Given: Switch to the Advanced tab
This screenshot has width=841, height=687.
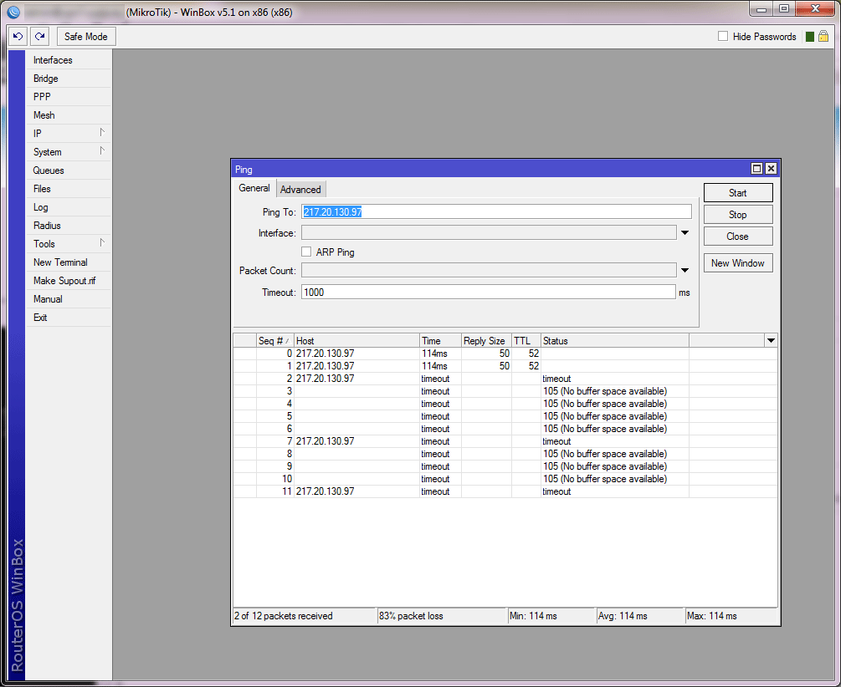Looking at the screenshot, I should [x=300, y=190].
